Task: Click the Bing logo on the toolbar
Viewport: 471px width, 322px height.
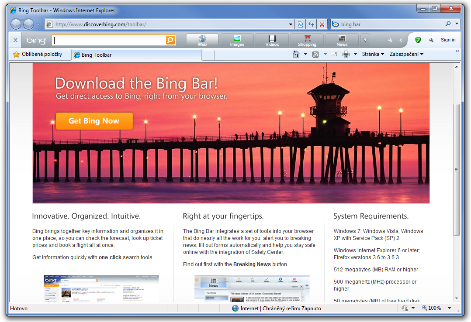Action: 36,40
